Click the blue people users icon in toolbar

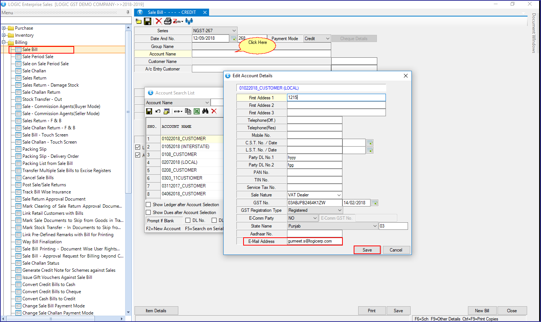point(189,21)
